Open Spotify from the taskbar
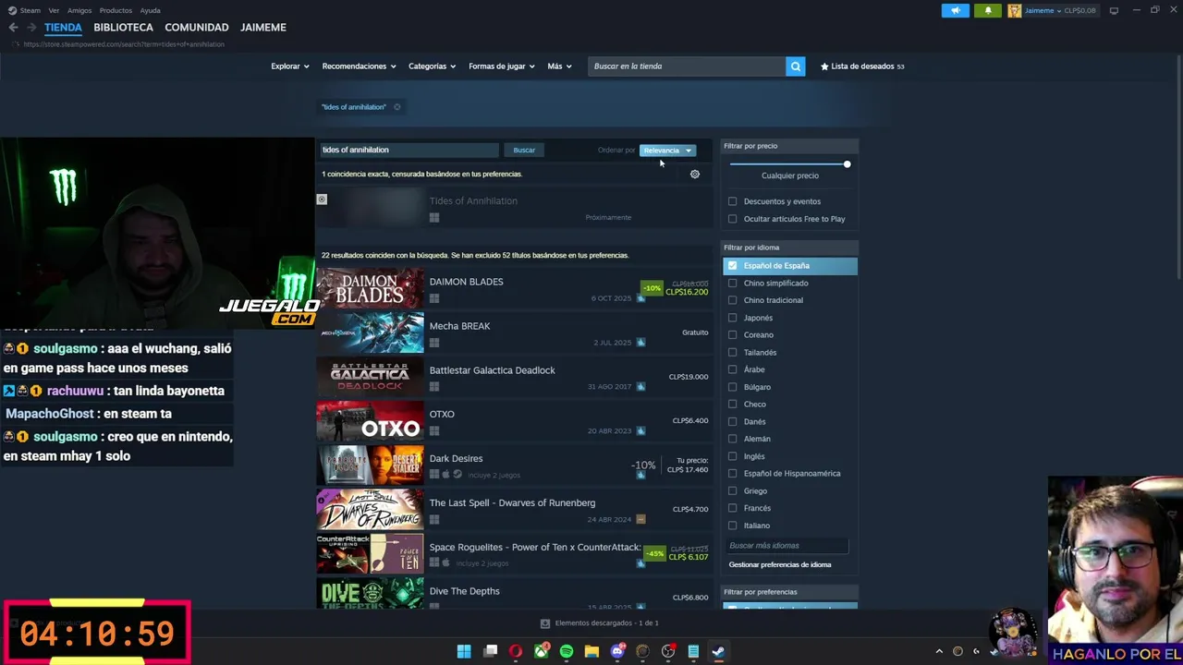This screenshot has height=665, width=1183. click(567, 651)
